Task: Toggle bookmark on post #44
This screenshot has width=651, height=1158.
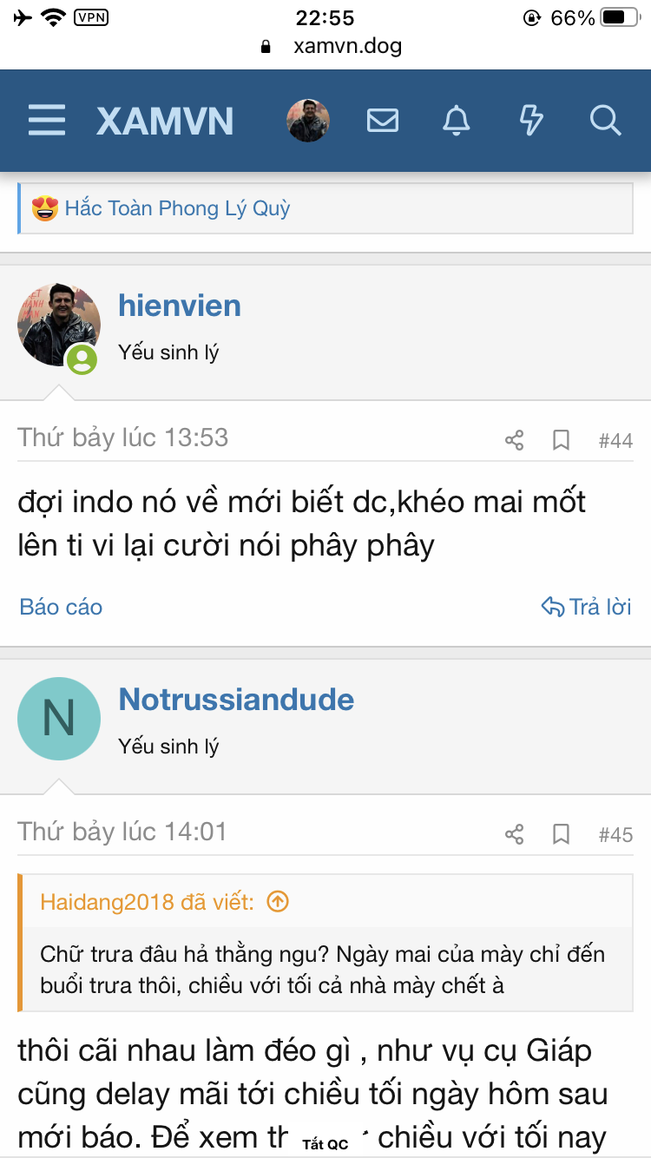Action: pyautogui.click(x=562, y=441)
